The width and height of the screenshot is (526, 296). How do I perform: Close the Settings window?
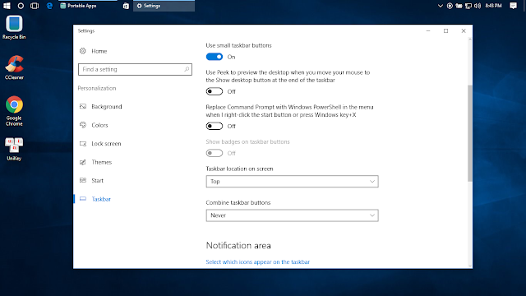464,31
